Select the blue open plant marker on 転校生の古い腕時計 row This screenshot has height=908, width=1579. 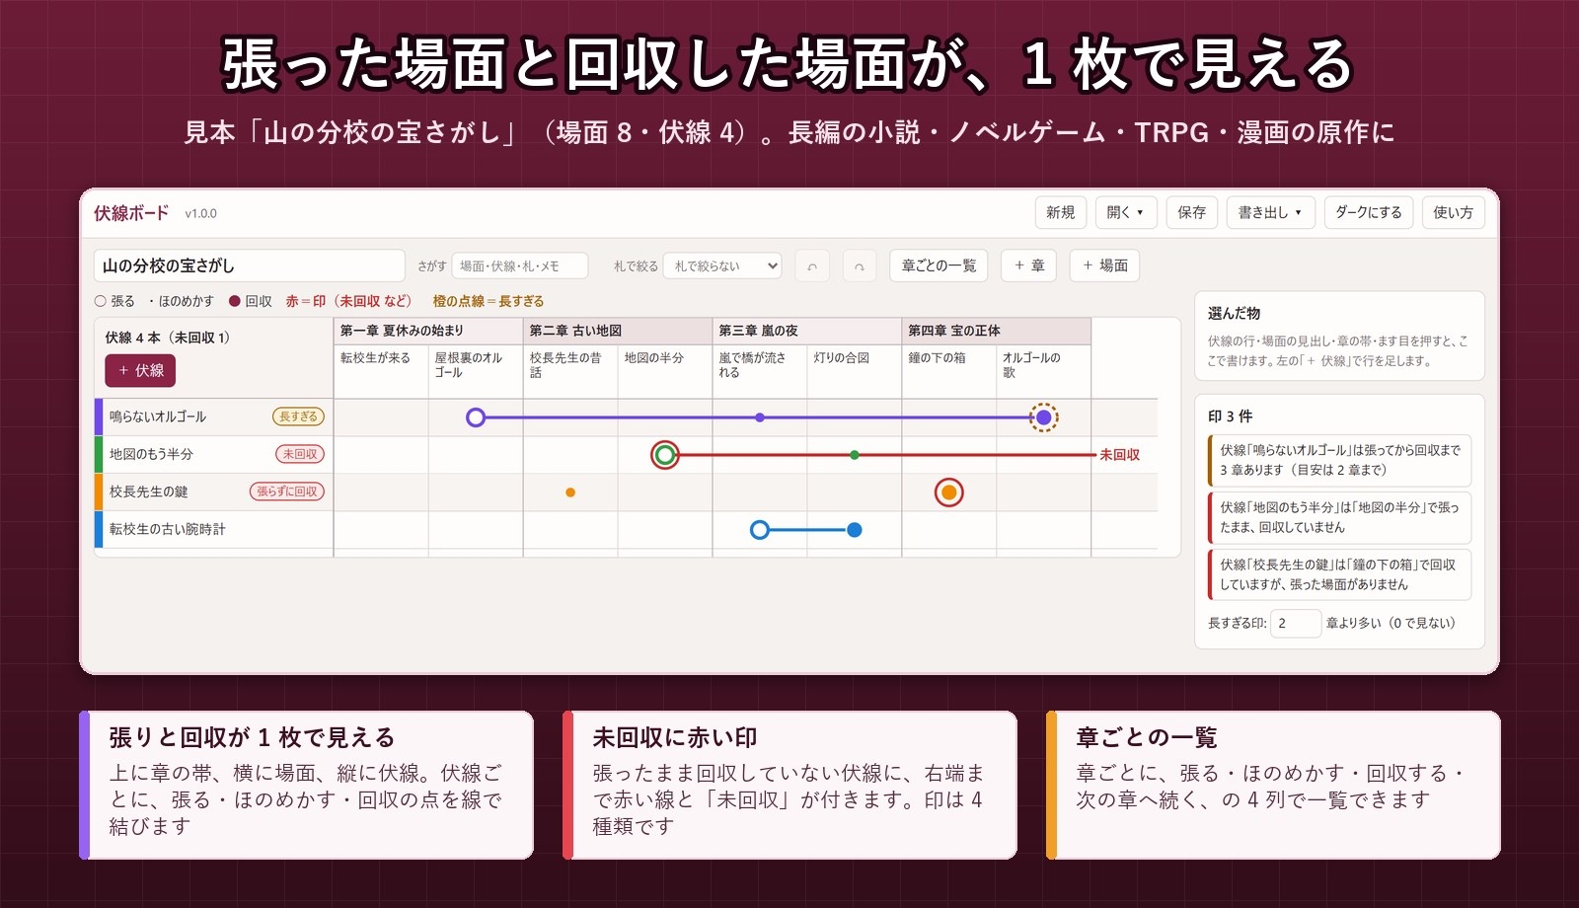pos(759,530)
